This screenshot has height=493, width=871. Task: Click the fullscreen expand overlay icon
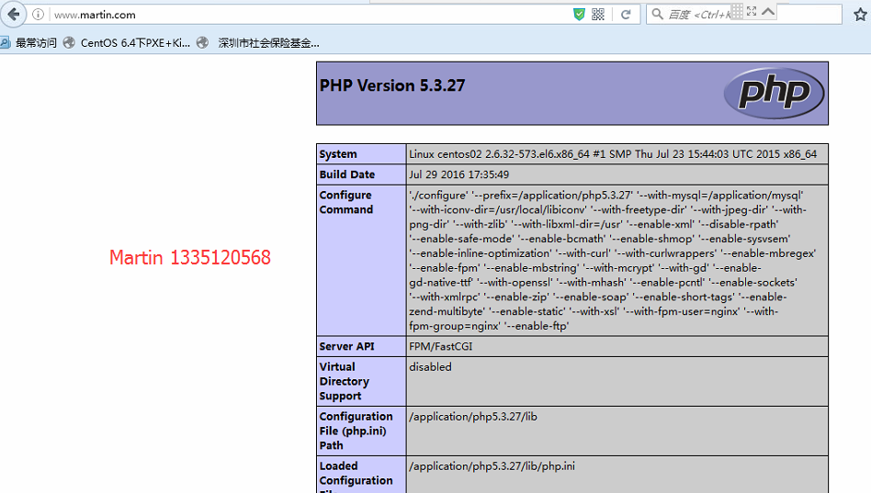point(752,10)
